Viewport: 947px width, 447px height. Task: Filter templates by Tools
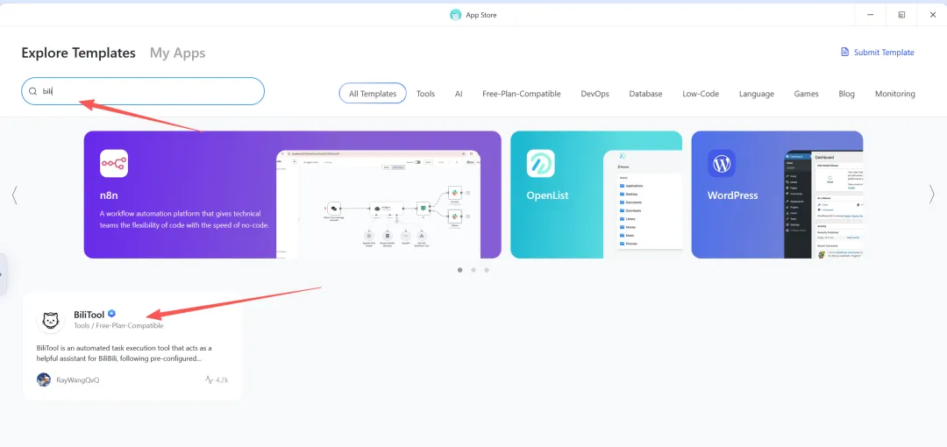tap(426, 94)
